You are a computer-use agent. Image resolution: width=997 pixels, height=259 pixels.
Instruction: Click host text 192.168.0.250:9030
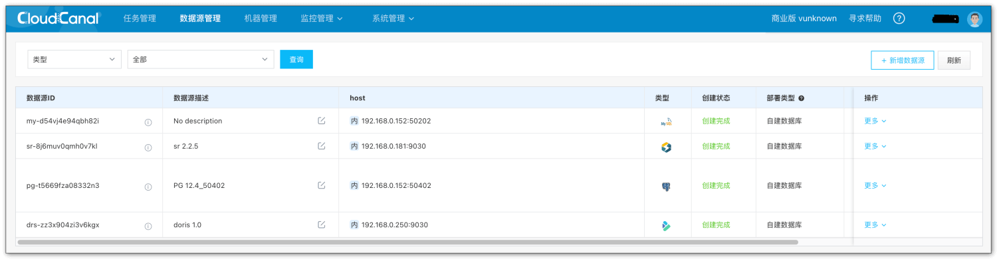click(395, 225)
